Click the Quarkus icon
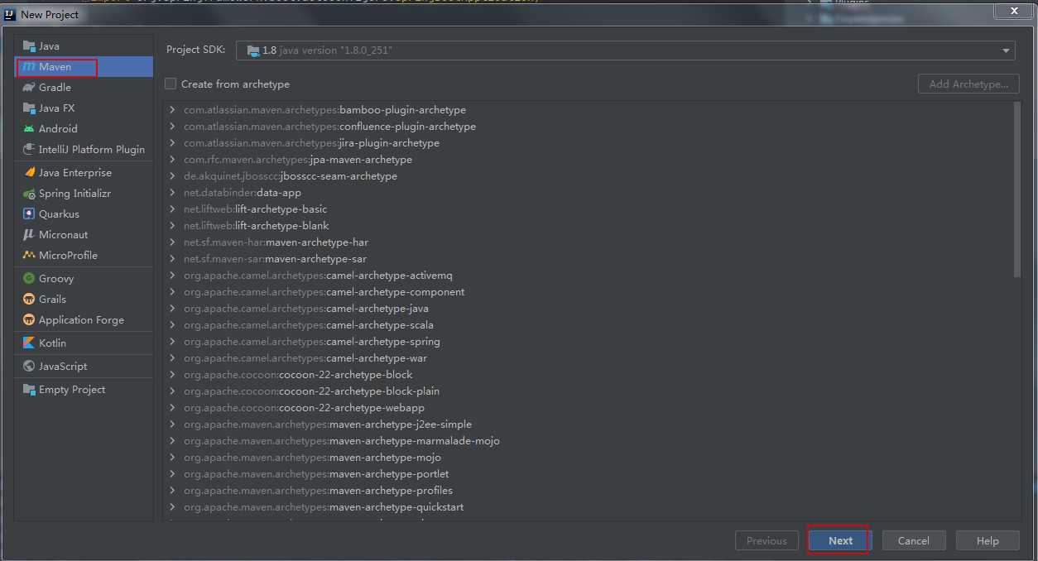1038x561 pixels. click(x=29, y=214)
